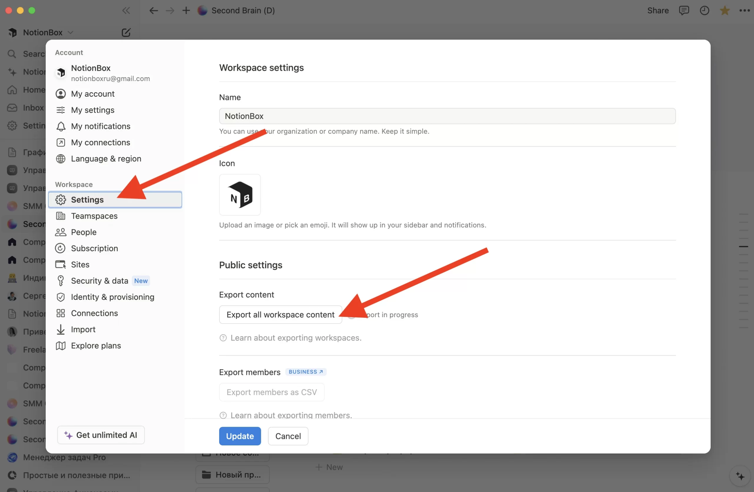Viewport: 754px width, 492px height.
Task: Open comments panel icon in top bar
Action: pyautogui.click(x=684, y=10)
